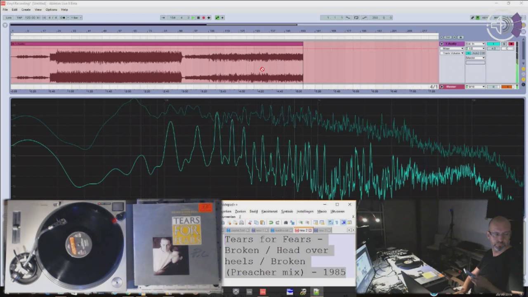Open the 'Ext. In' input type dropdown
The width and height of the screenshot is (528, 297).
pos(475,44)
